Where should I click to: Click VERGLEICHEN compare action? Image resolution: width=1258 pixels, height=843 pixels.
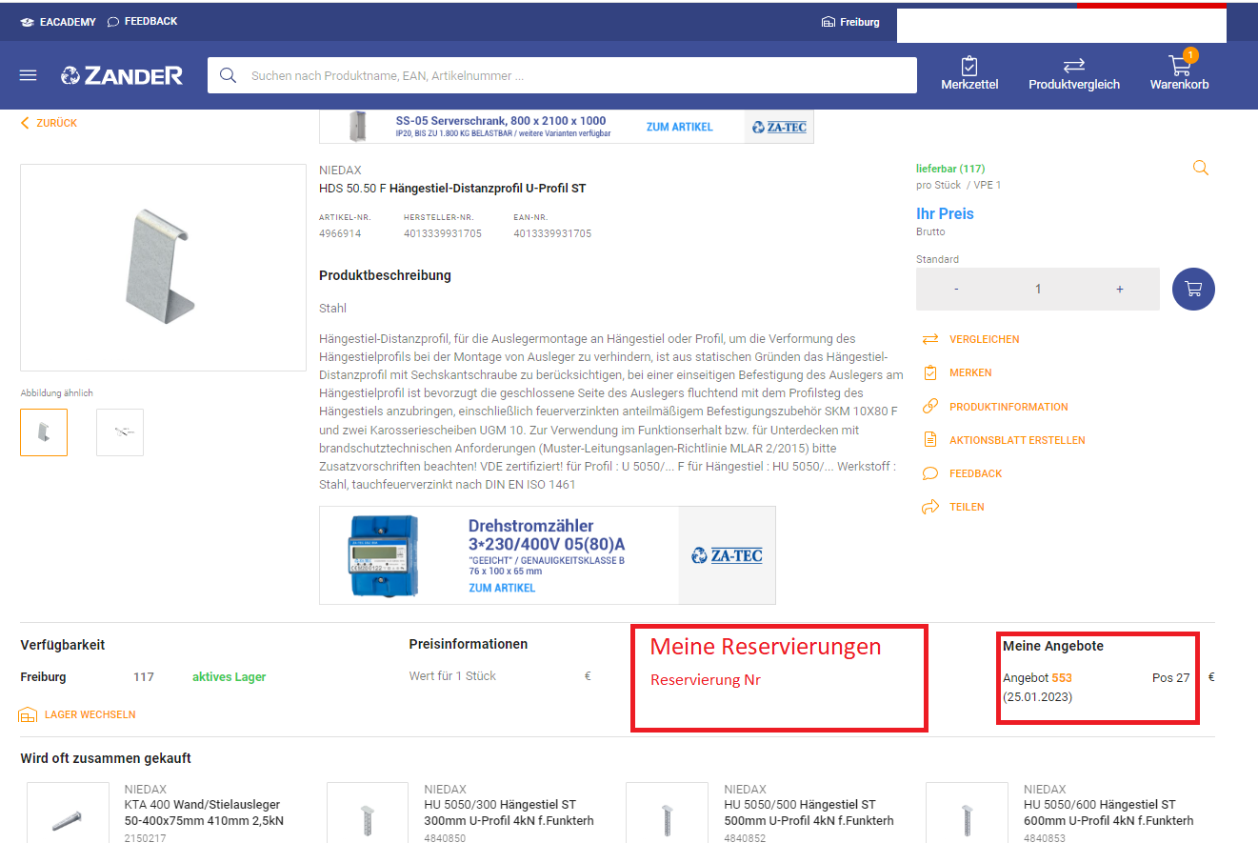click(970, 339)
